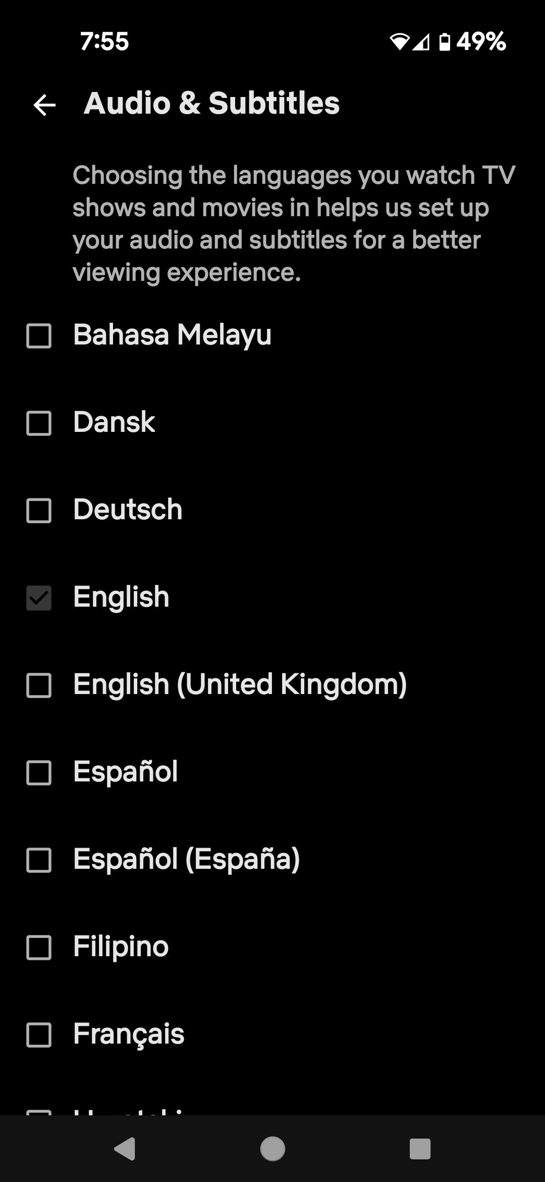Enable the Español checkbox
This screenshot has width=545, height=1182.
click(x=39, y=773)
